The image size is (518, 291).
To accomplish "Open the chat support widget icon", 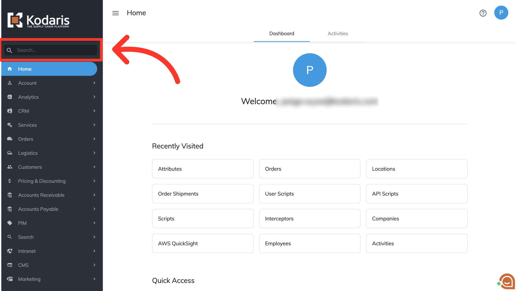I will point(507,282).
